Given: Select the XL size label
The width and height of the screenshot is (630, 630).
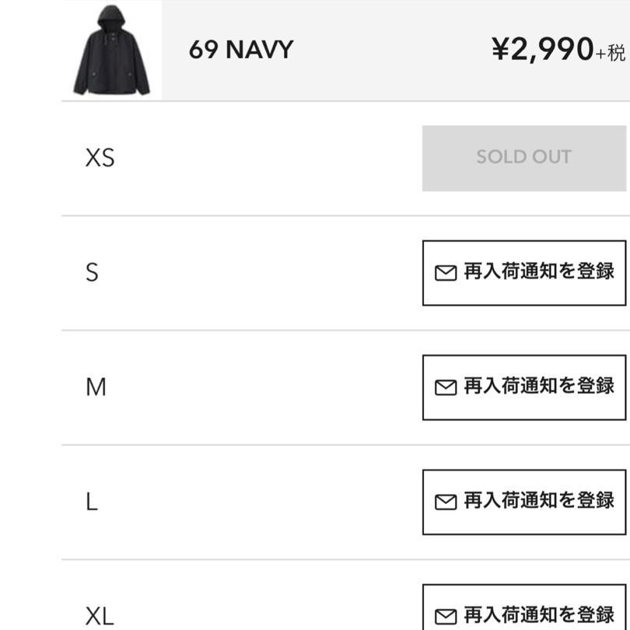Looking at the screenshot, I should click(100, 617).
